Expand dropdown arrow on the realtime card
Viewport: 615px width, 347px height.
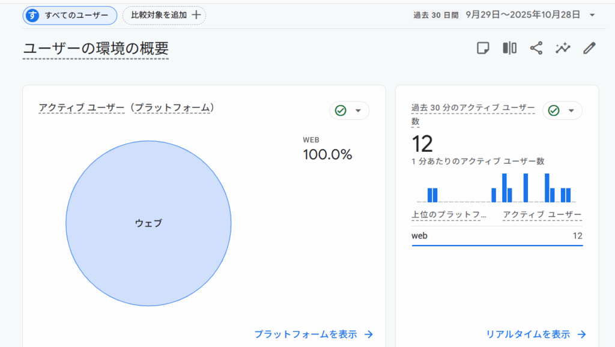click(571, 110)
